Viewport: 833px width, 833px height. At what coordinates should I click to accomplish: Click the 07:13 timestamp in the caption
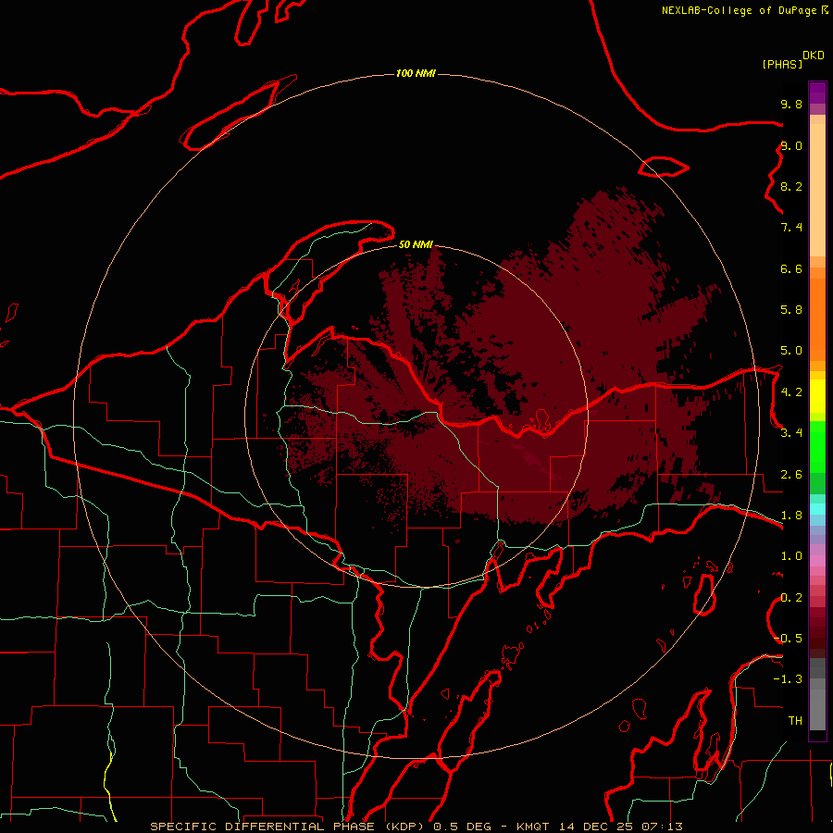tap(662, 827)
